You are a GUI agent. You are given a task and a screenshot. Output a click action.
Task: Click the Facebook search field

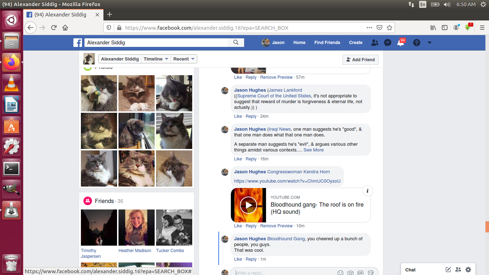click(156, 43)
